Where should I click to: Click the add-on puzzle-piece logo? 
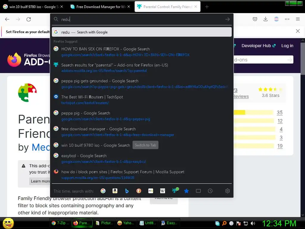[27, 92]
